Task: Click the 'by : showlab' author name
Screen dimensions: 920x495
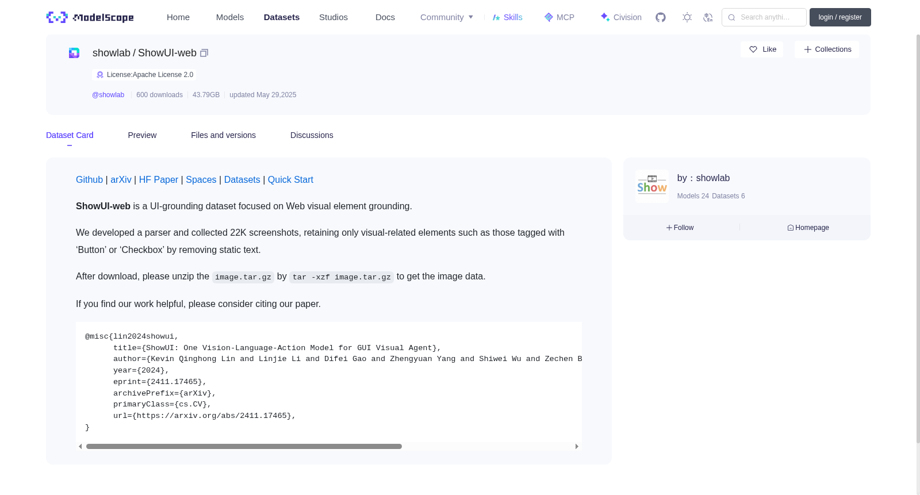Action: click(703, 178)
